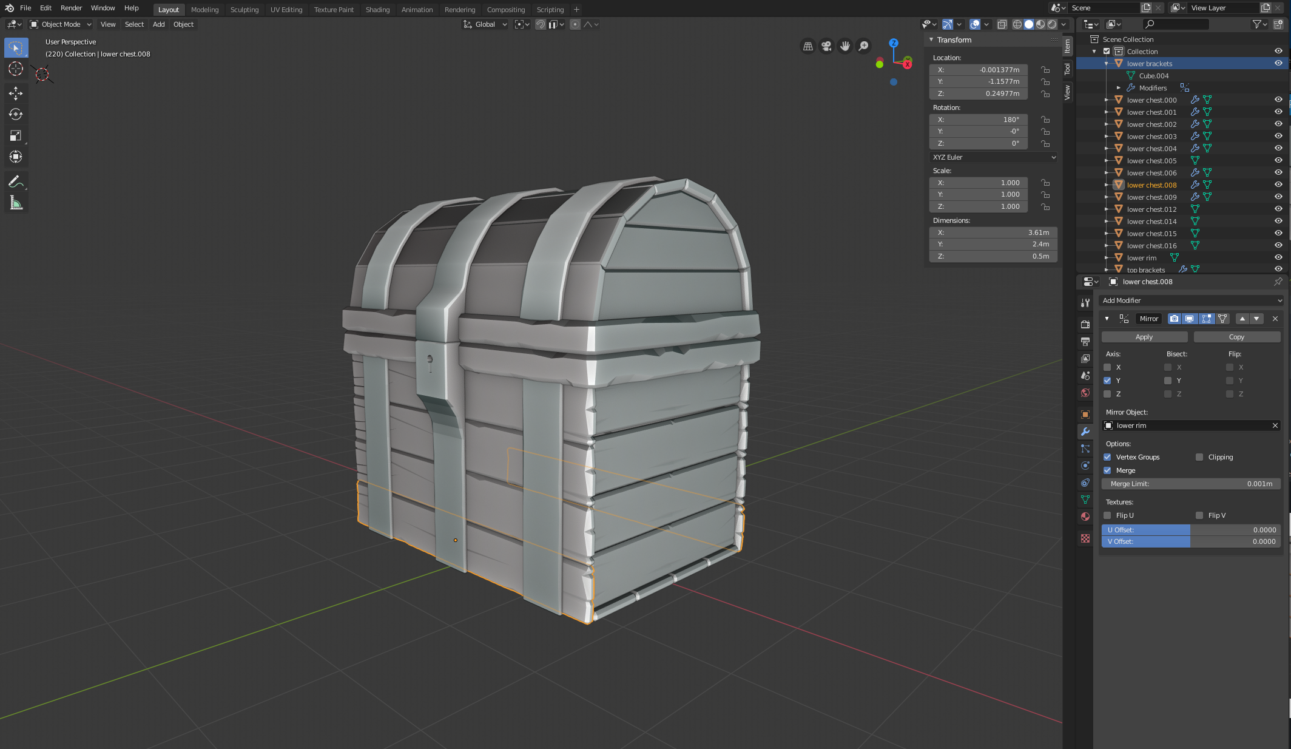Open the XYZ Euler rotation mode dropdown
Viewport: 1291px width, 749px height.
[993, 157]
